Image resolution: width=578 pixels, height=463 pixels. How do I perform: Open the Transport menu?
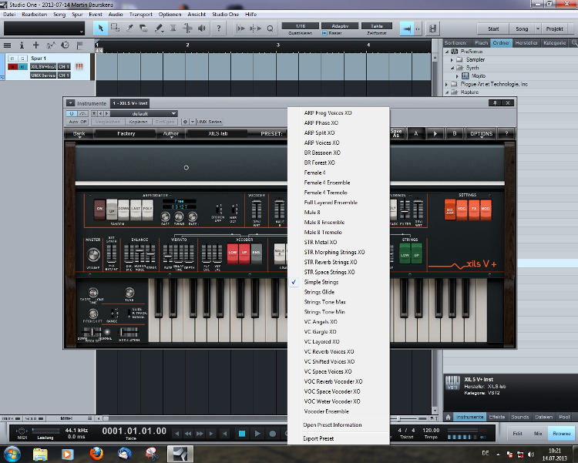[x=140, y=15]
